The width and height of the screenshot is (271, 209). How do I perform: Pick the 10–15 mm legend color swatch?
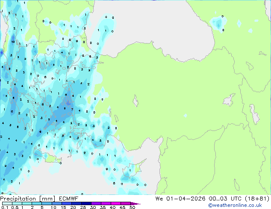(x=56, y=203)
